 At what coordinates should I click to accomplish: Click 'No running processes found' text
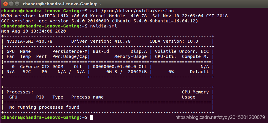(44, 107)
